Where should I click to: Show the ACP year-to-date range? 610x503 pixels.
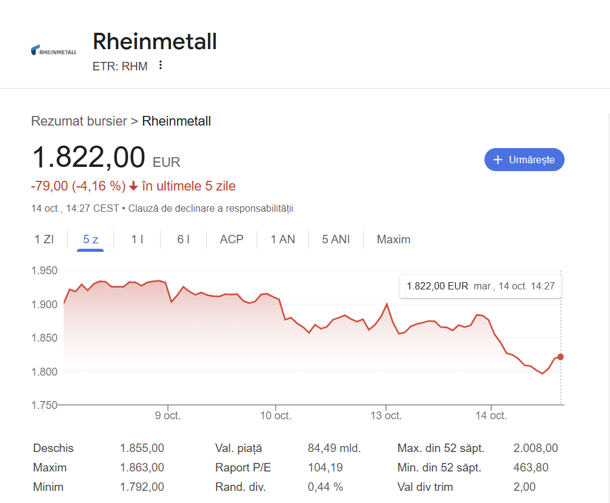click(232, 239)
